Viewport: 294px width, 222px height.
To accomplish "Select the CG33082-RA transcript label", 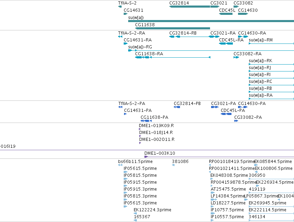I will 247,54.
